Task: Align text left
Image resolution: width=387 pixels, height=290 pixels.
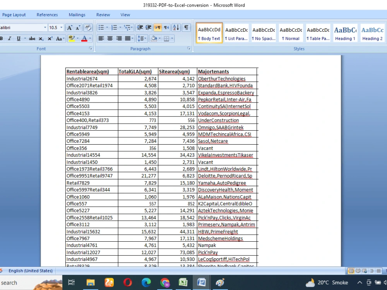Action: click(x=101, y=38)
